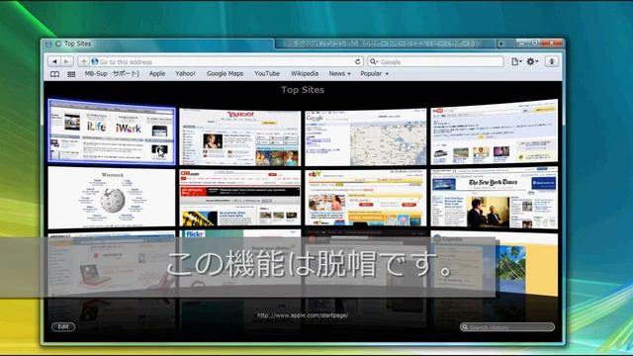Focus the Go to this address field
Screen dimensions: 633x356
[222, 61]
